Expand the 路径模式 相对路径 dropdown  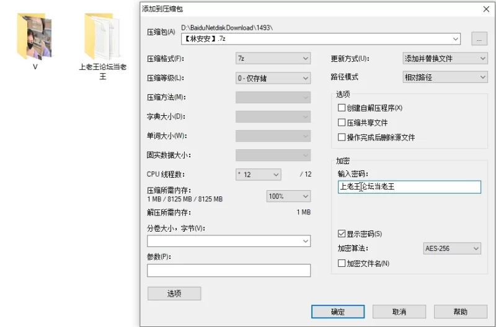pyautogui.click(x=445, y=77)
